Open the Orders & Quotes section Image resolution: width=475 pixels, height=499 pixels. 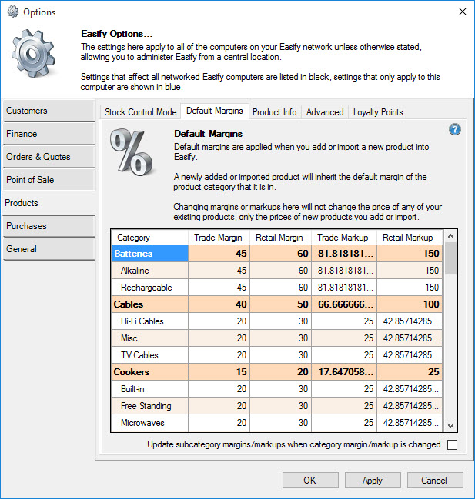pos(49,157)
